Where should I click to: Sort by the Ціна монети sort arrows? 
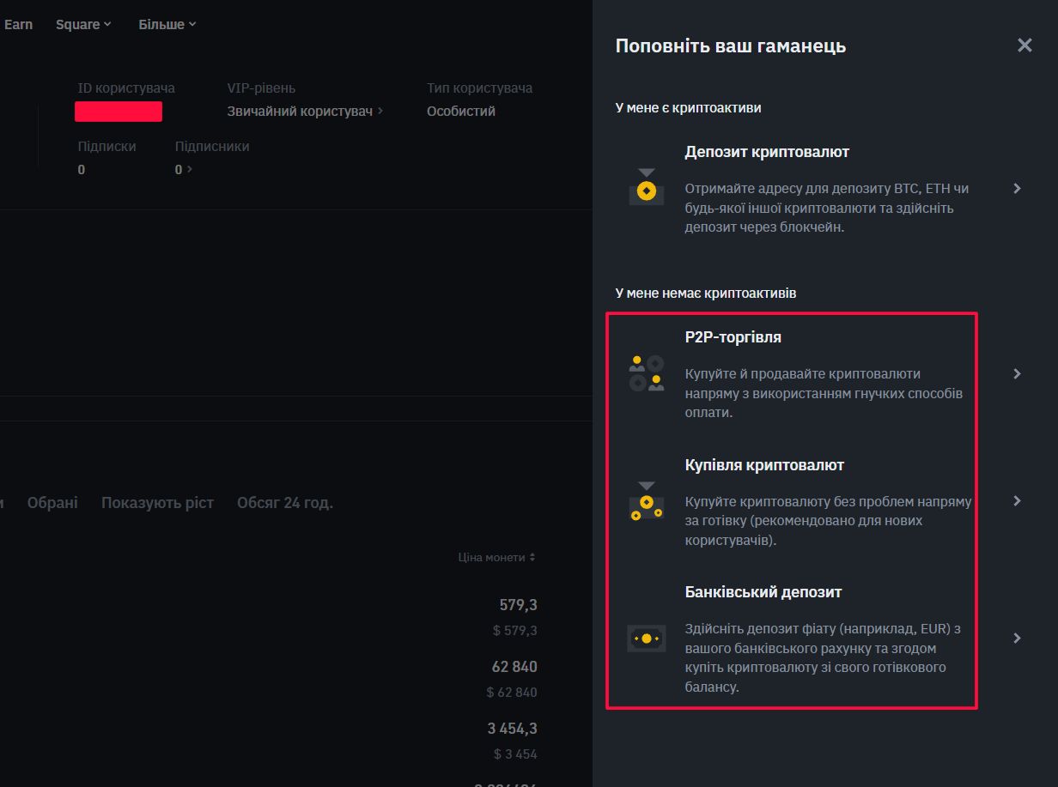[x=532, y=557]
